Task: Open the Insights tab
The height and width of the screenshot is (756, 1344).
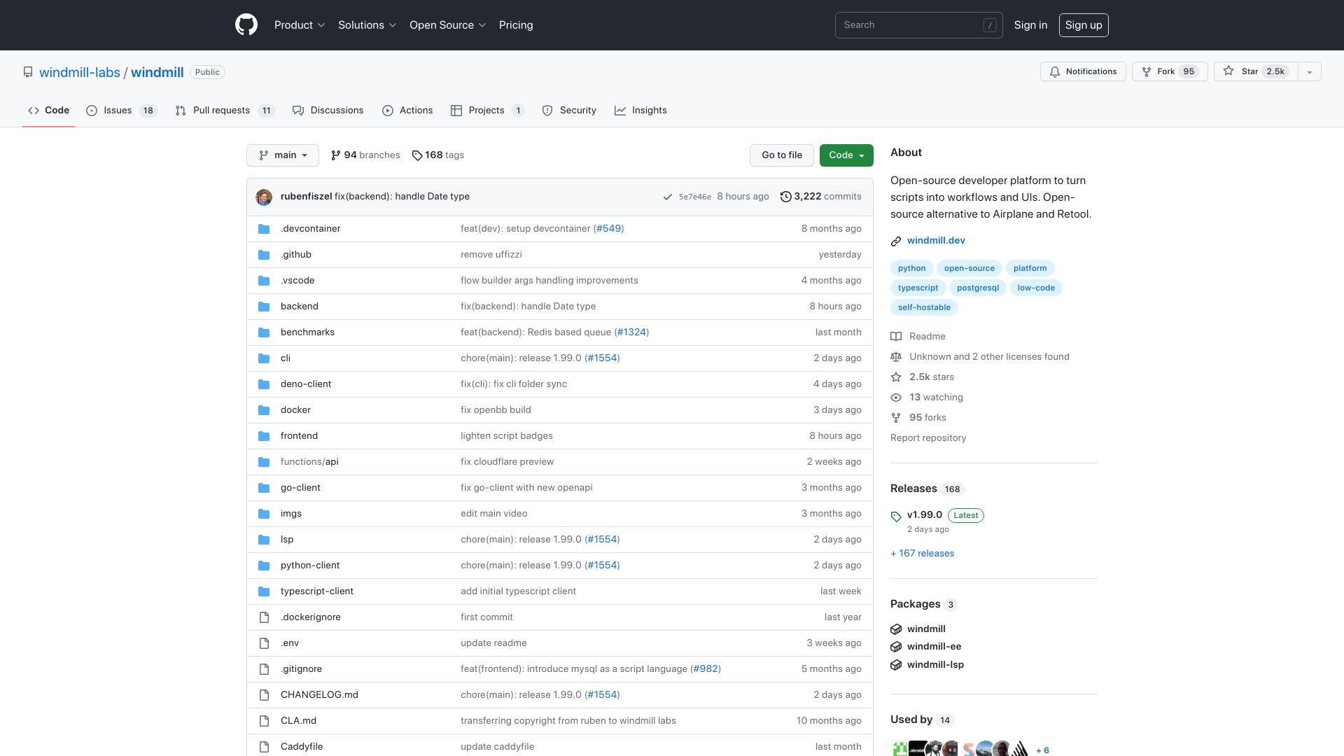Action: 640,111
